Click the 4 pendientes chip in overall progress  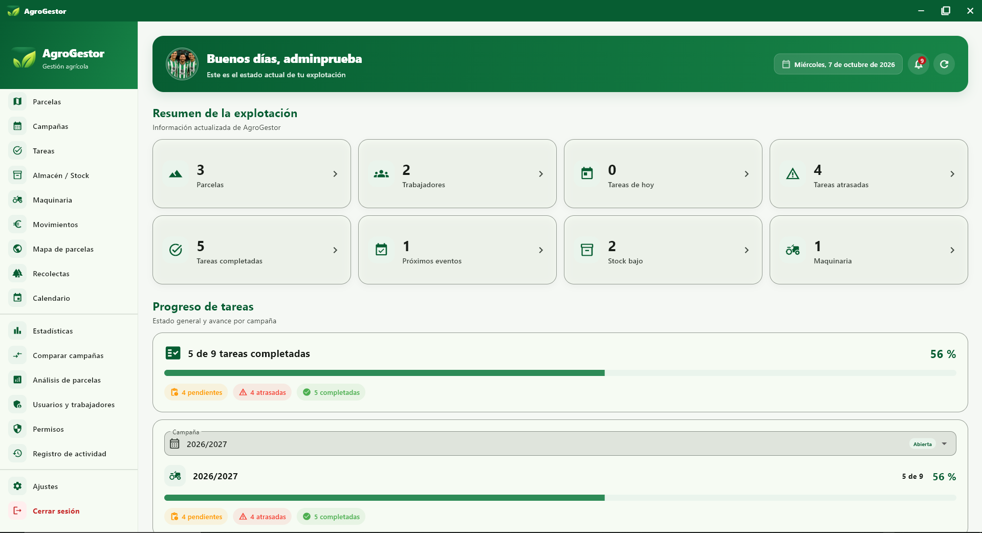[196, 392]
